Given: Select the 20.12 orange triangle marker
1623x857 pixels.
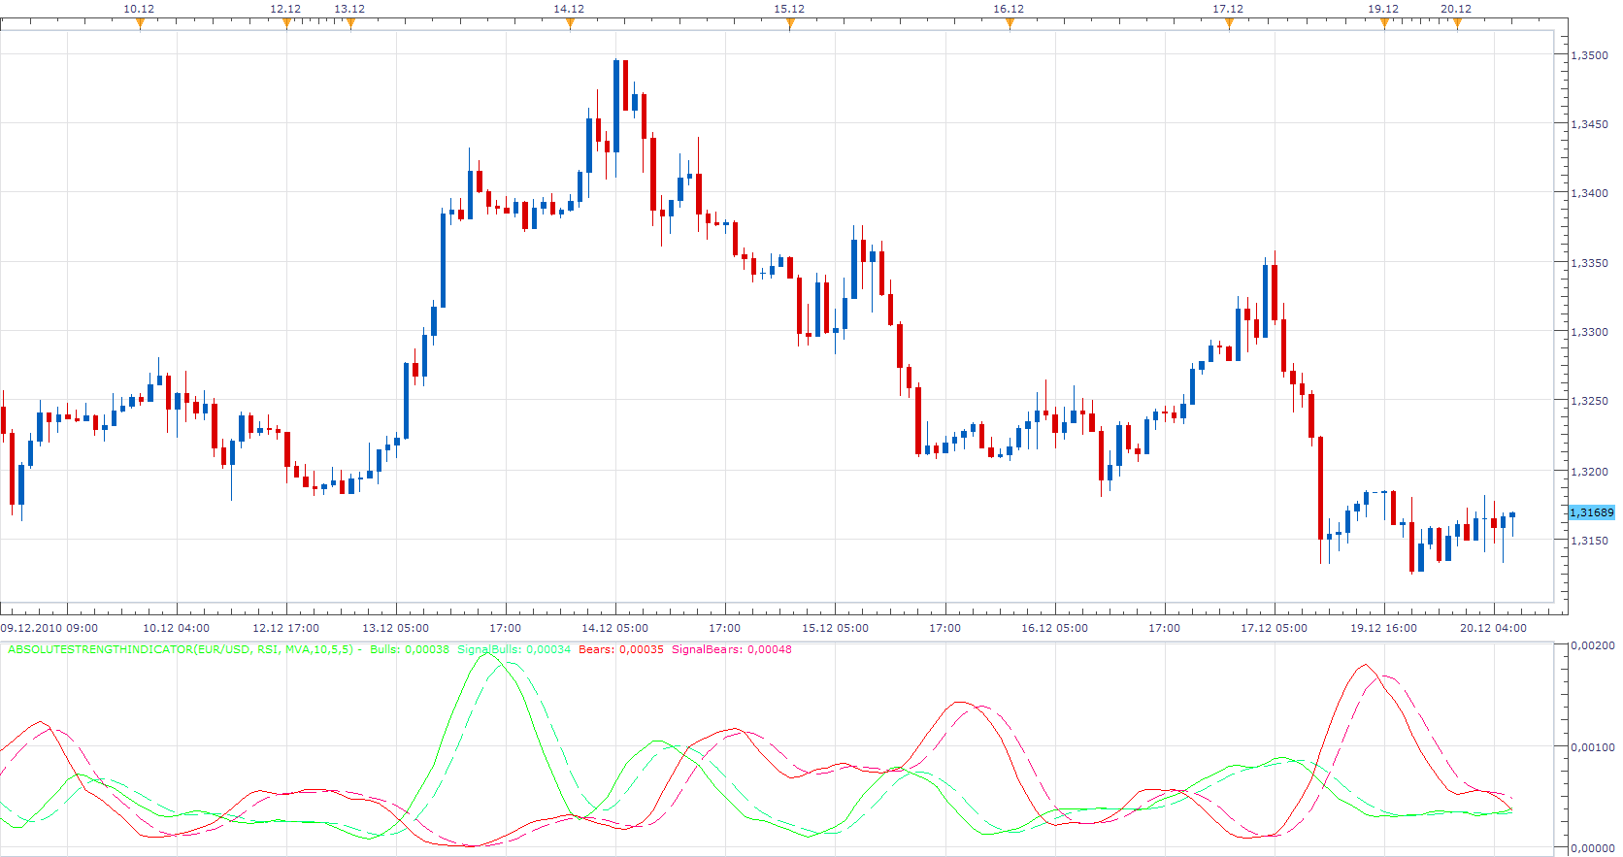Looking at the screenshot, I should pyautogui.click(x=1457, y=24).
